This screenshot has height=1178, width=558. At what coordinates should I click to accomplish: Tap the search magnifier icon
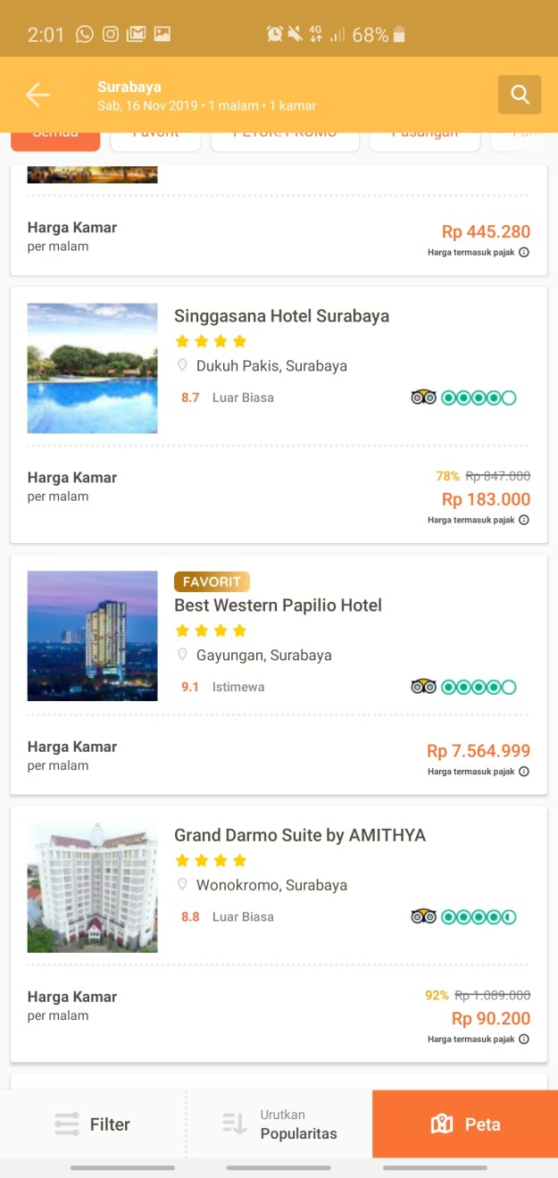(520, 95)
